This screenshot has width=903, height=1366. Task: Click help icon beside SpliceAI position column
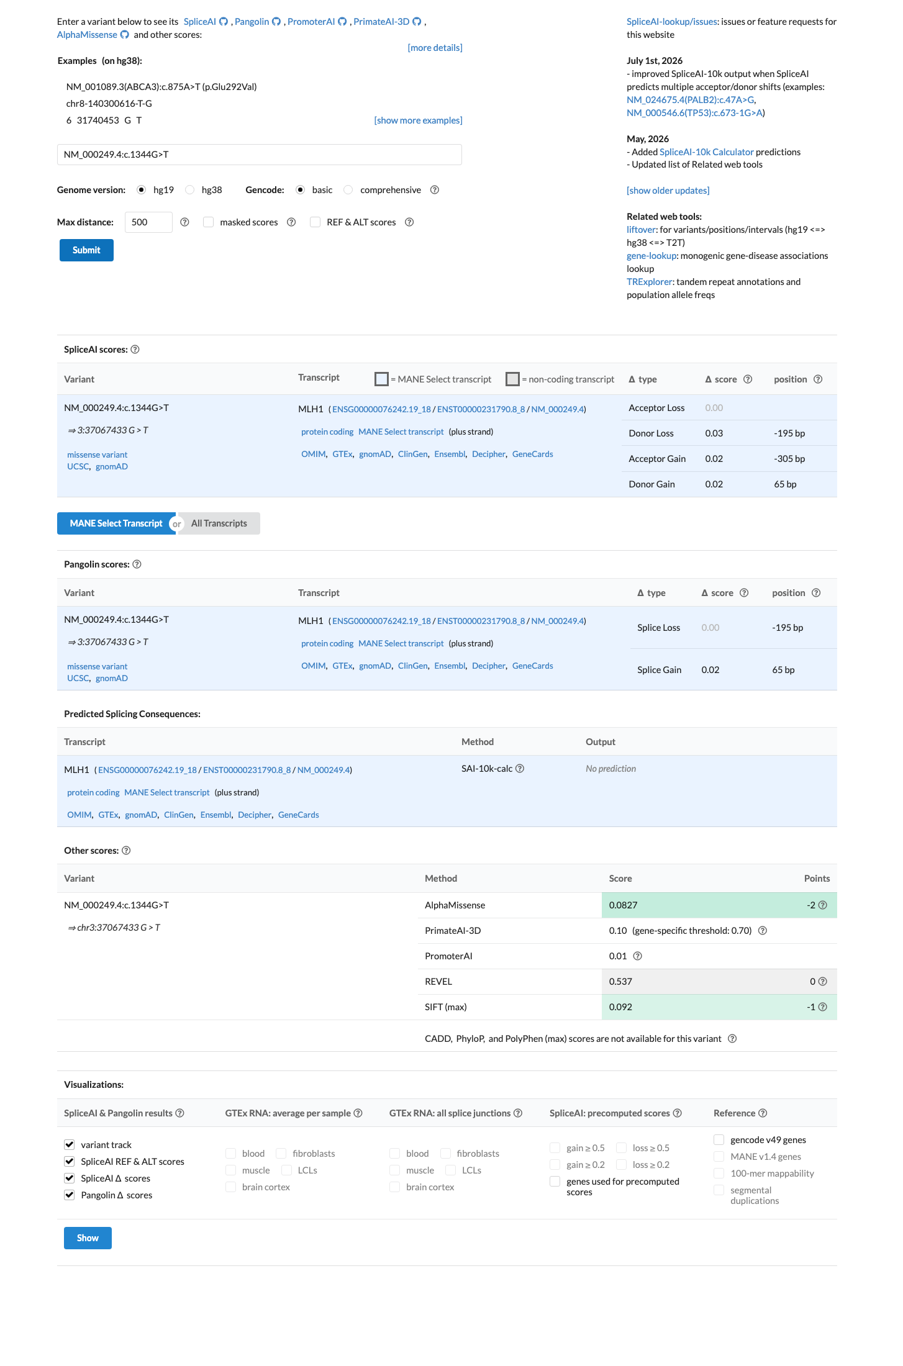click(818, 379)
